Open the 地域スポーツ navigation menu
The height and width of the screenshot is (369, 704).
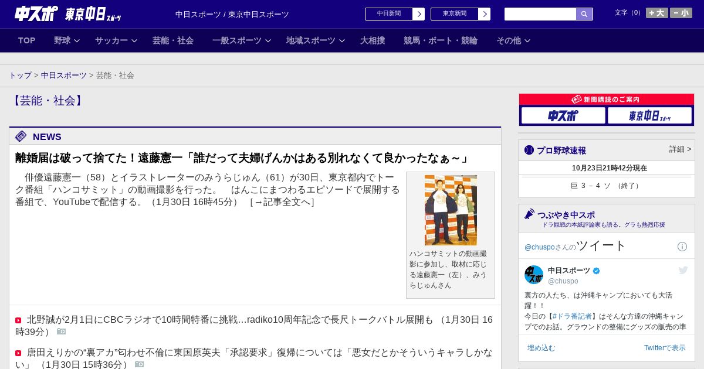[311, 40]
